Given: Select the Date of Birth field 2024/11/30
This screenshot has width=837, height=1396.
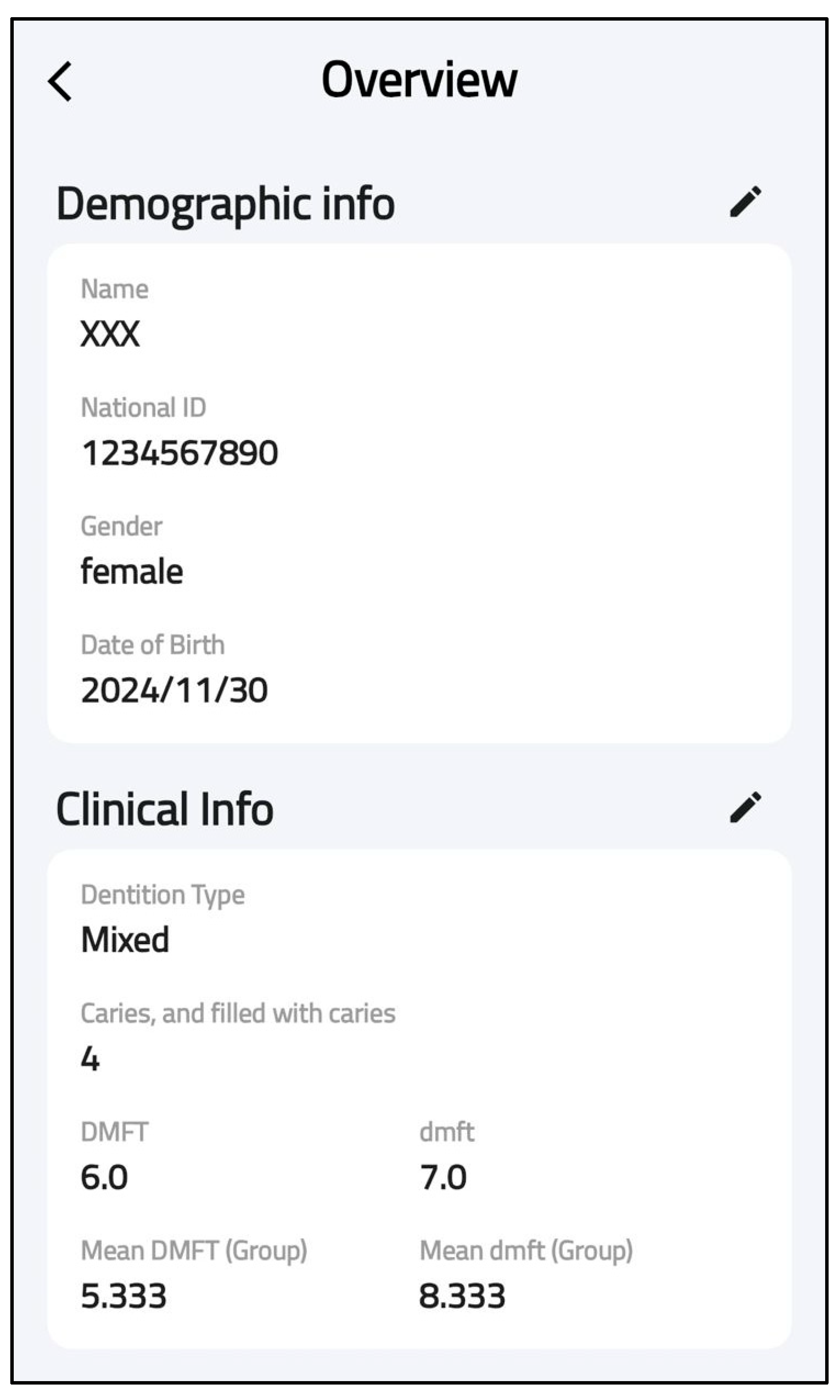Looking at the screenshot, I should pos(175,689).
